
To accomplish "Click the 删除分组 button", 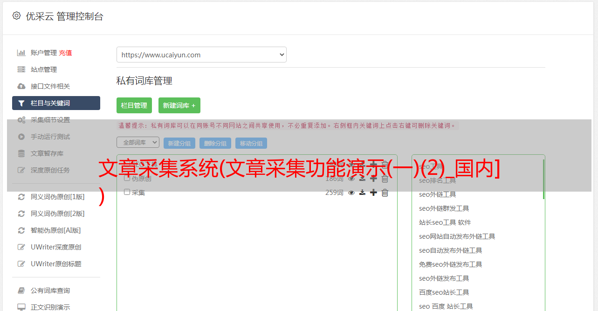I will 215,143.
